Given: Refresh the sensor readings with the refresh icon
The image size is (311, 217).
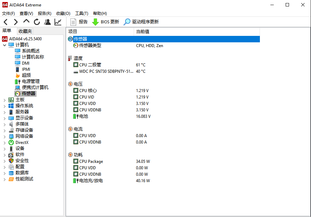Looking at the screenshot, I should point(37,22).
